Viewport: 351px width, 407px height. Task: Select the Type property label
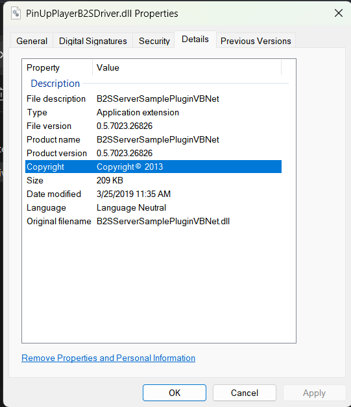(x=37, y=112)
